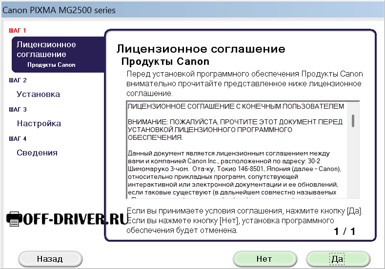The image size is (385, 269).
Task: Click the ШАГ 3 label
Action: click(x=18, y=109)
